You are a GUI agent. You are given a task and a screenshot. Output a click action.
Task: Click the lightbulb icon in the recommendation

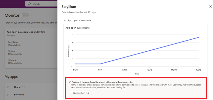click(x=70, y=82)
